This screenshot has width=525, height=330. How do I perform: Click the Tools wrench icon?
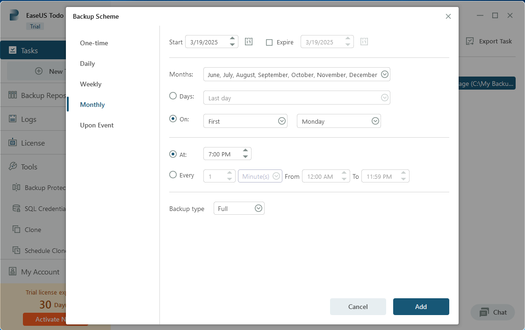pyautogui.click(x=13, y=166)
